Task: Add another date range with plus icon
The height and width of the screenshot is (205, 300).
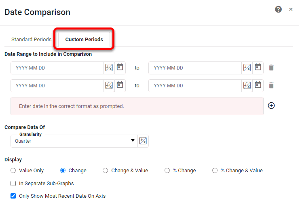Action: click(271, 106)
